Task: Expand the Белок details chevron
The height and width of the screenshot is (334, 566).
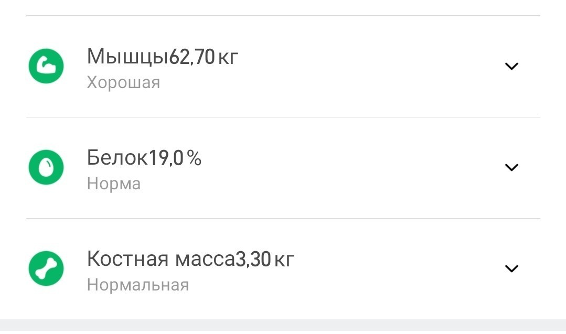Action: (511, 167)
